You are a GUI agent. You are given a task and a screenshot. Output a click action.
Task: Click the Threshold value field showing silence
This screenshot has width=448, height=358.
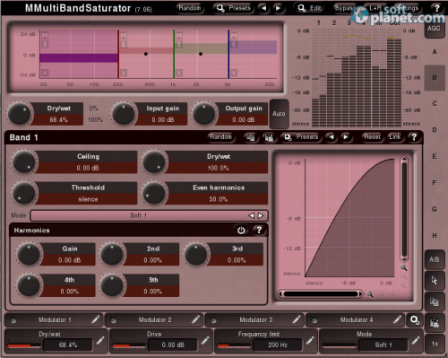pyautogui.click(x=88, y=199)
